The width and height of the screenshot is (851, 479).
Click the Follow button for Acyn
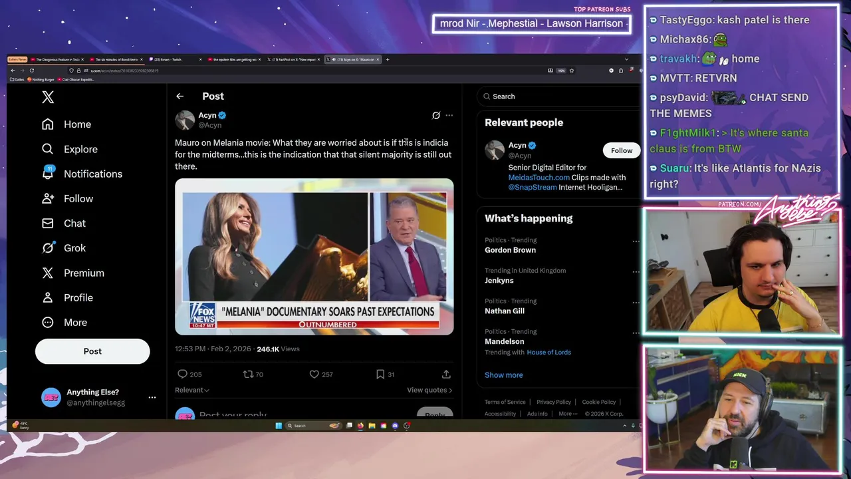point(622,150)
